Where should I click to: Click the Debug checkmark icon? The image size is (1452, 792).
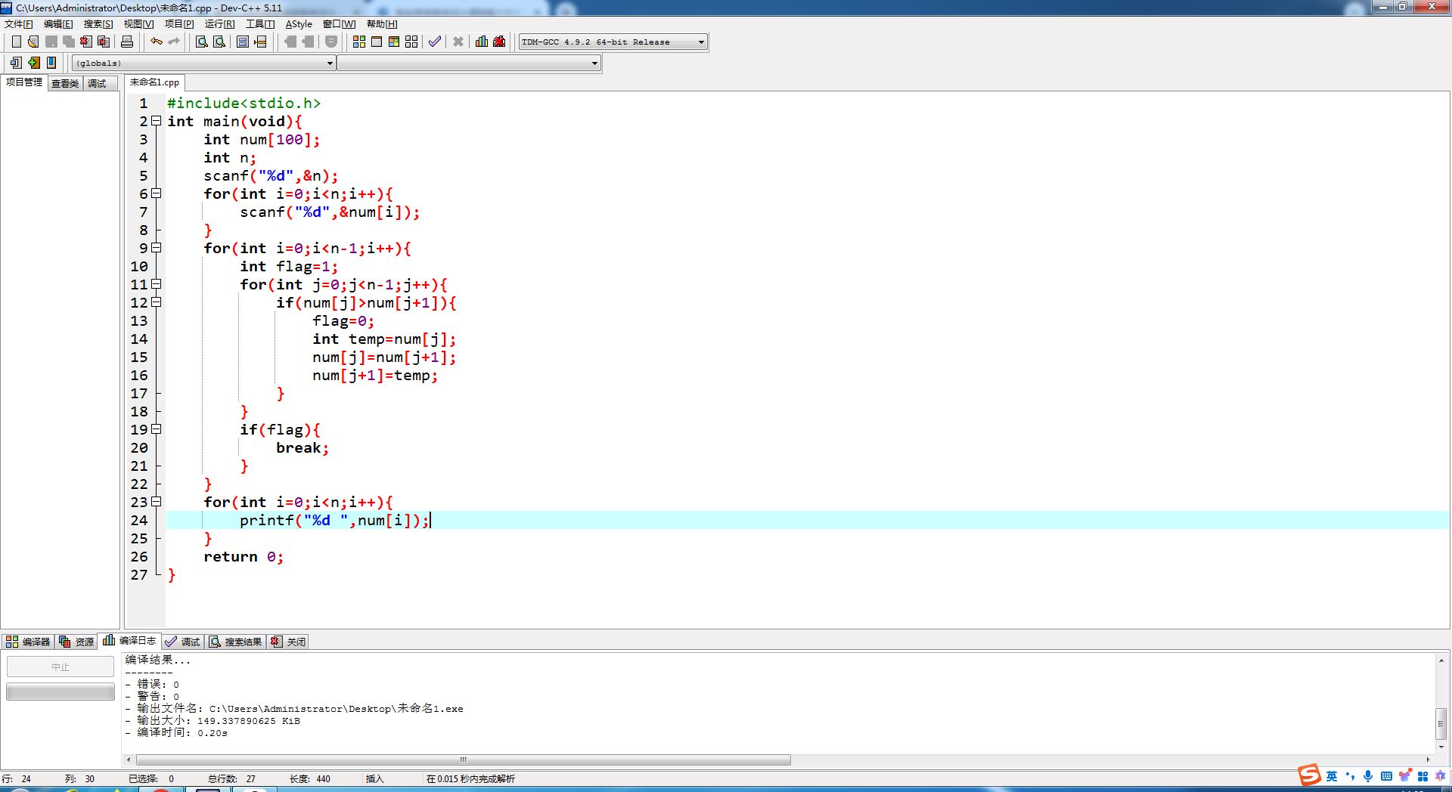point(435,42)
